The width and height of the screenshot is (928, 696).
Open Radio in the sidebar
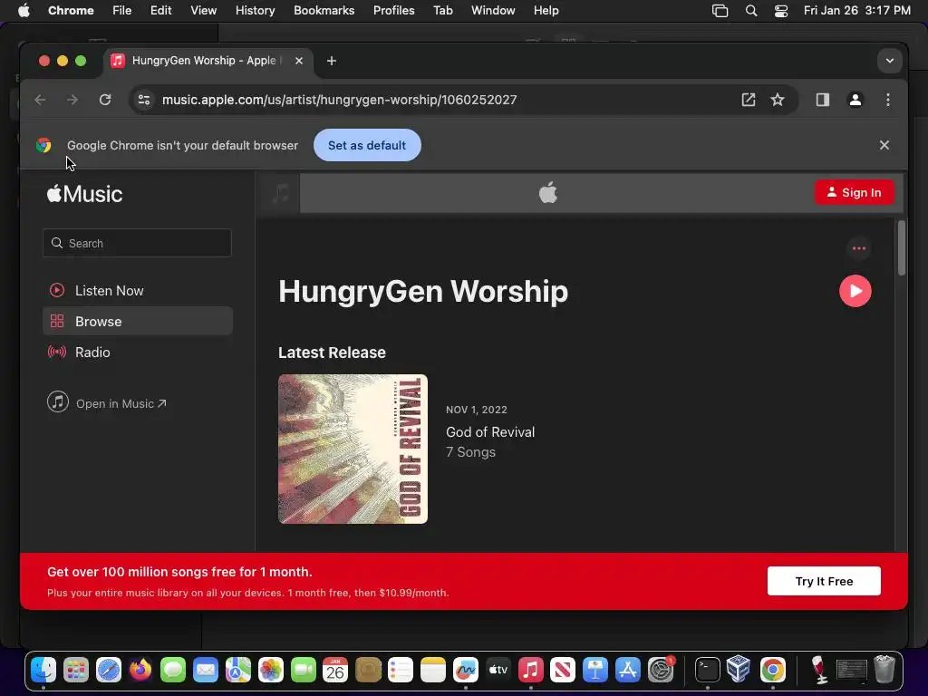tap(138, 353)
